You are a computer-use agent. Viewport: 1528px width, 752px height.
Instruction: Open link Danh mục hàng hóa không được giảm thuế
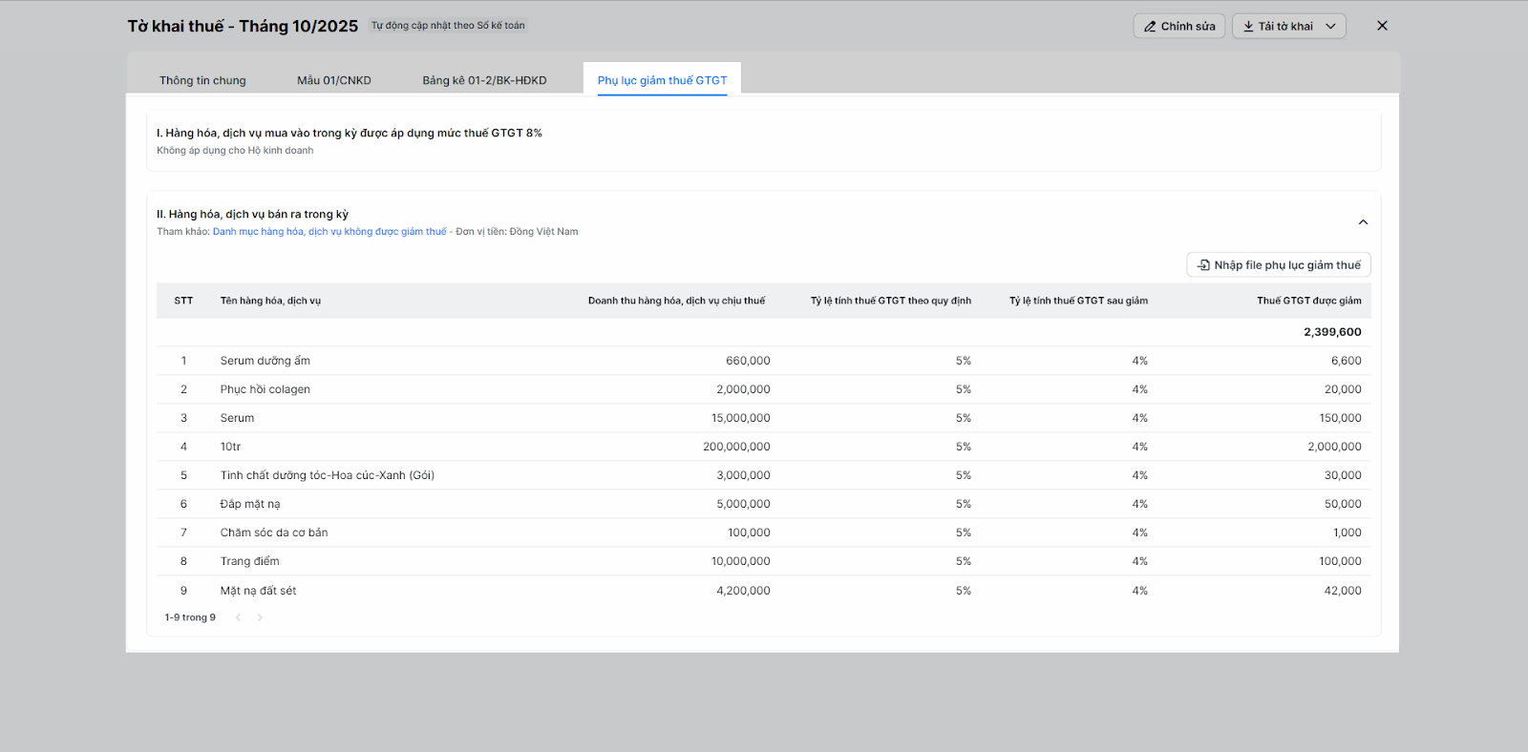tap(329, 232)
